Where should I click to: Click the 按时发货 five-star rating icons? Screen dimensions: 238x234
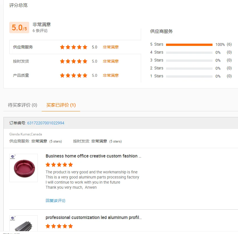pos(73,61)
